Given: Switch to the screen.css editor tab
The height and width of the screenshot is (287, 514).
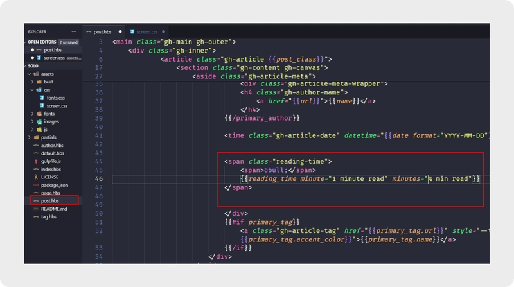Looking at the screenshot, I should pyautogui.click(x=147, y=31).
